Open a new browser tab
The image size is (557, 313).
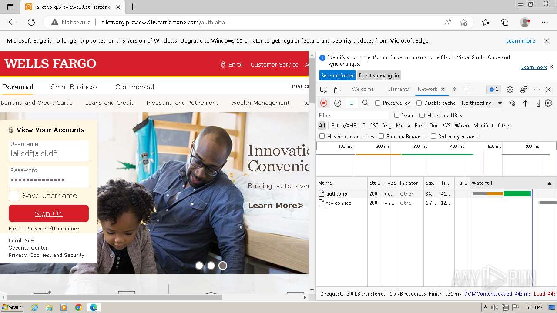tap(133, 7)
